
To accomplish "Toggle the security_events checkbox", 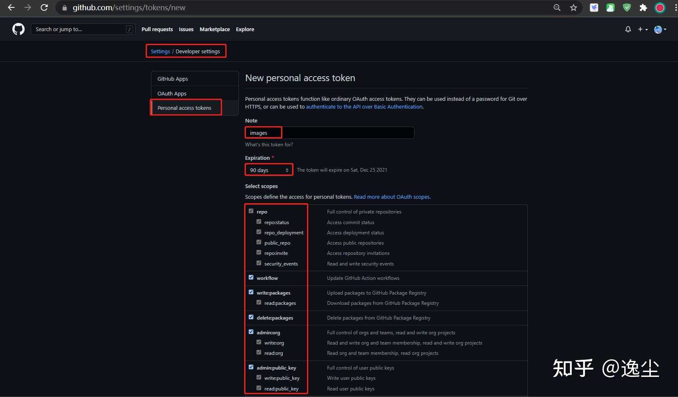I will [259, 263].
